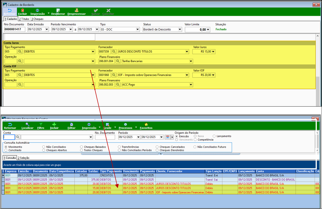Image resolution: width=322 pixels, height=209 pixels.
Task: Open Favoritos star icon
Action: pyautogui.click(x=146, y=124)
